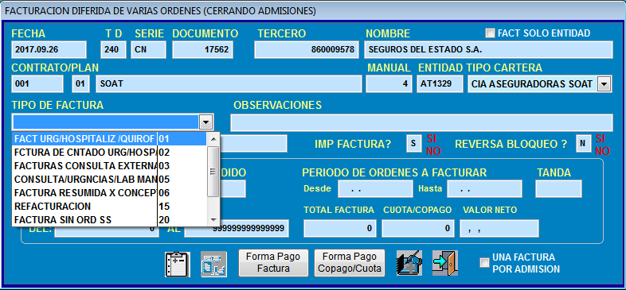Click the OBSERVACIONES text field

coord(421,122)
